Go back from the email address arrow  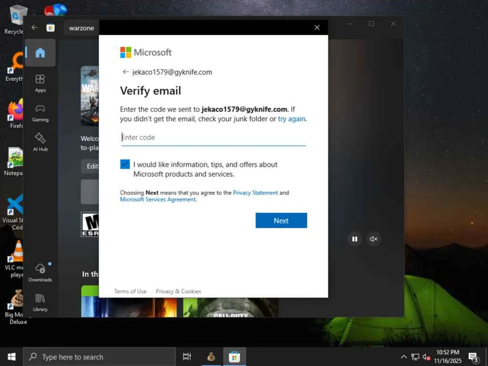click(x=125, y=72)
